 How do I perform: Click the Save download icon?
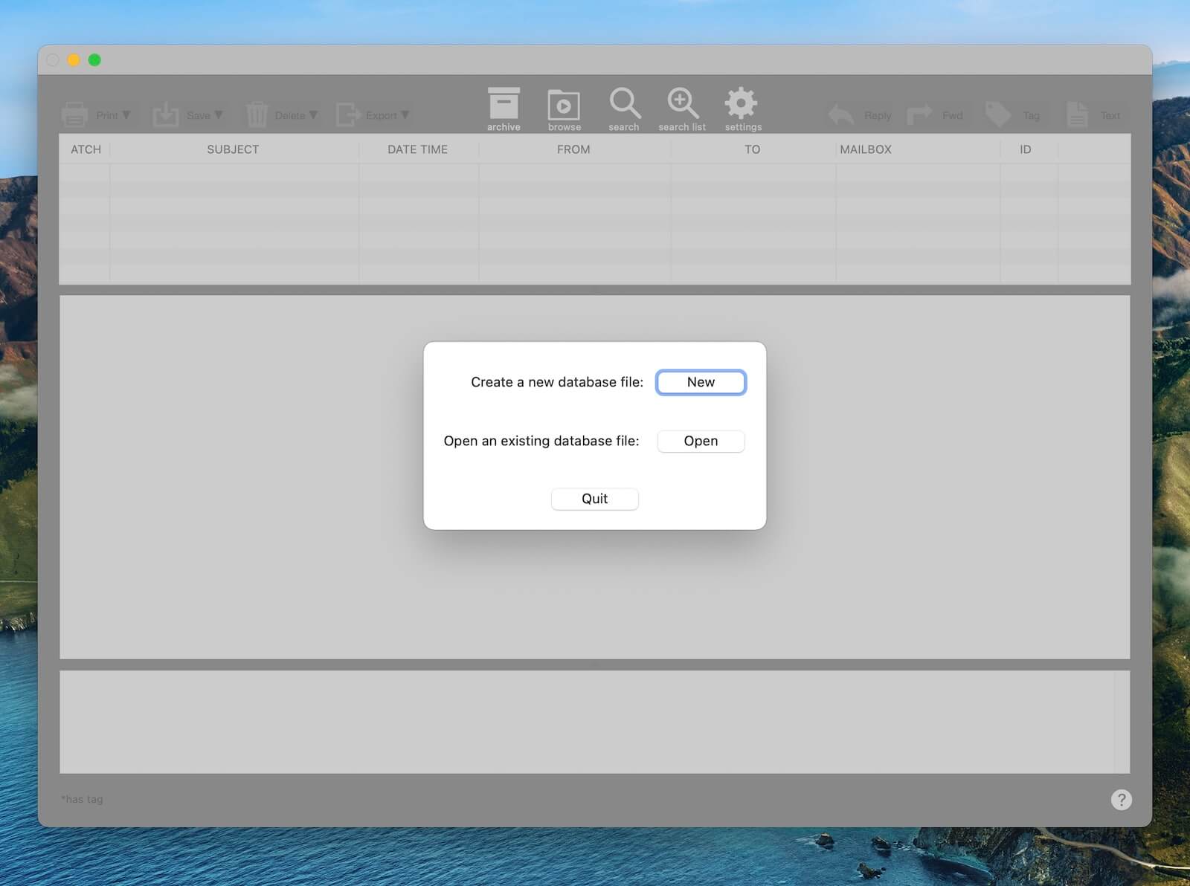(165, 114)
